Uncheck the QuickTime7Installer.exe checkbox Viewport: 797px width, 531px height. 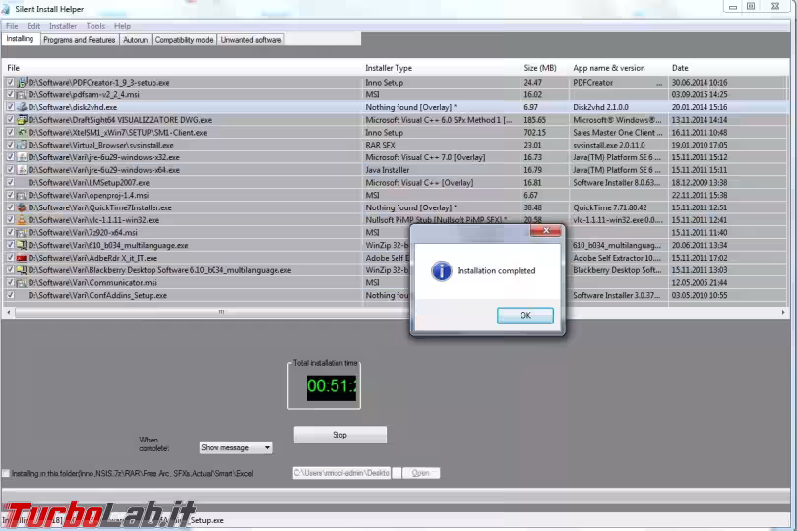[x=10, y=207]
